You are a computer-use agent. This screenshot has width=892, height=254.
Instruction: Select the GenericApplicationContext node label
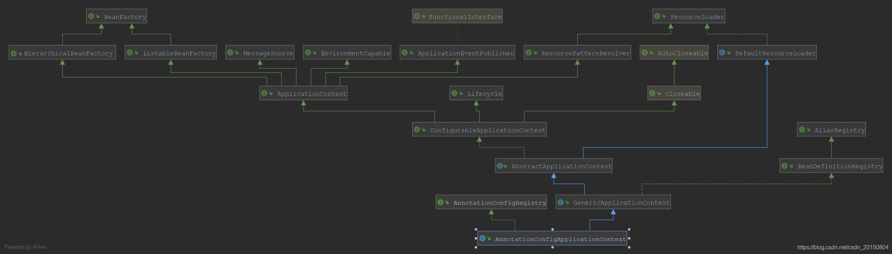coord(621,203)
